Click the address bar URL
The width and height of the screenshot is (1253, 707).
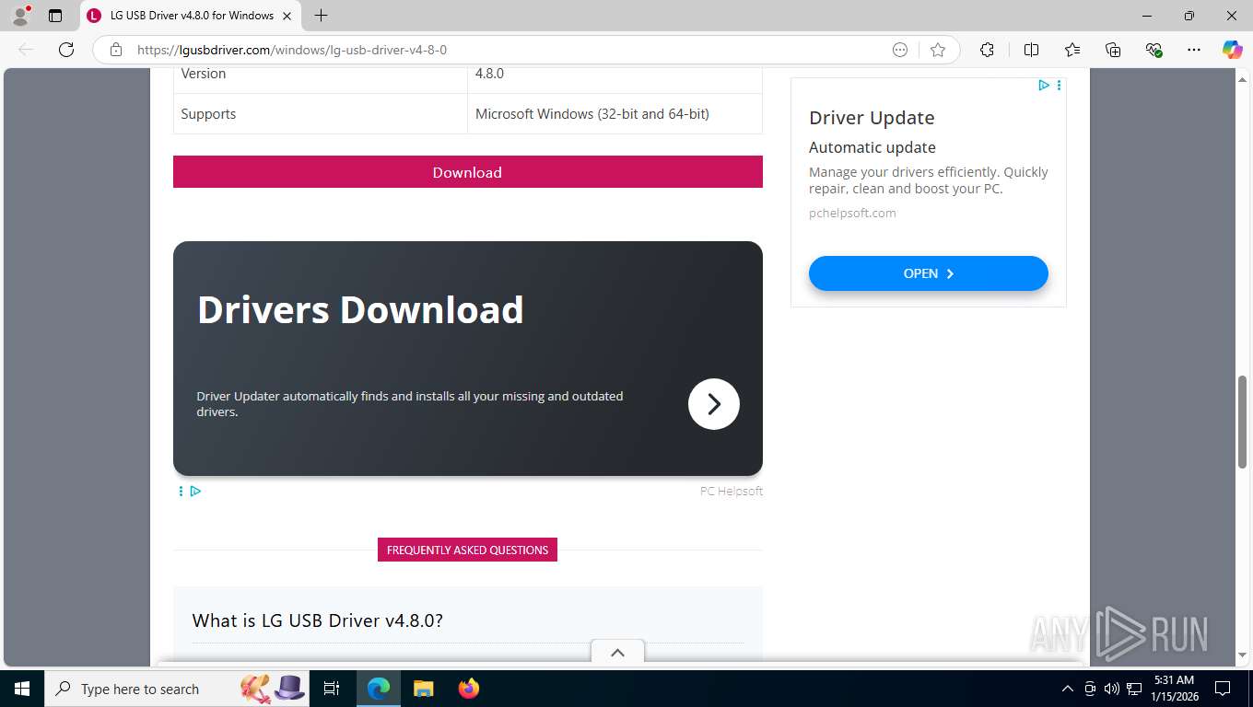point(292,50)
